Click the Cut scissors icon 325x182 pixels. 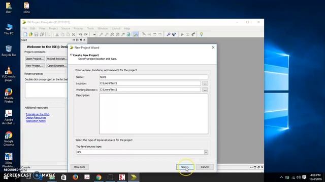tap(57, 34)
